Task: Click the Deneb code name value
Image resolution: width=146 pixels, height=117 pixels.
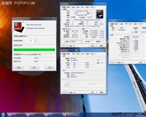Action: click(76, 13)
